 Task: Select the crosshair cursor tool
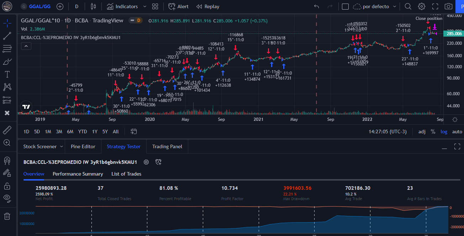pos(7,23)
